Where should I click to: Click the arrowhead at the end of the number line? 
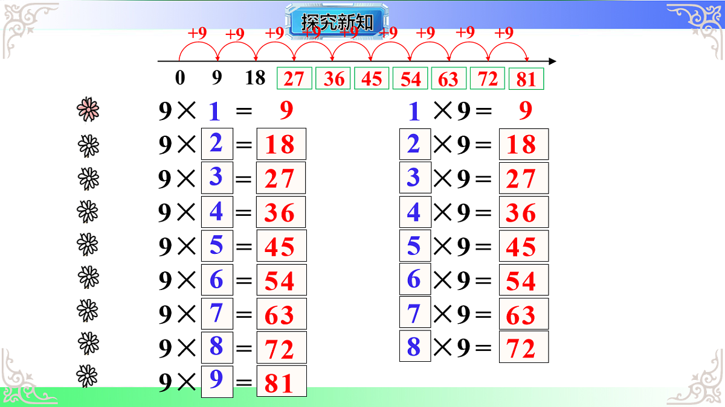(x=551, y=61)
